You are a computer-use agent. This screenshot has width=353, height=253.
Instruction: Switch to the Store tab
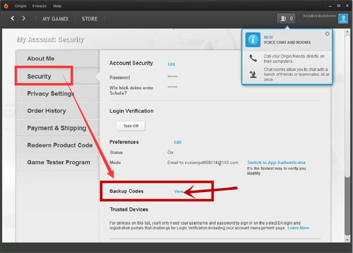[90, 19]
